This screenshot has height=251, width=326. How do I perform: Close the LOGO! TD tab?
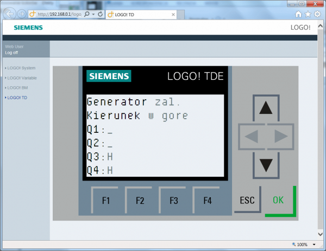pos(173,15)
